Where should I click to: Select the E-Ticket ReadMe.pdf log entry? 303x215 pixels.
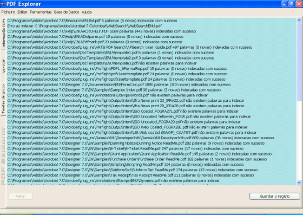[x=126, y=149]
